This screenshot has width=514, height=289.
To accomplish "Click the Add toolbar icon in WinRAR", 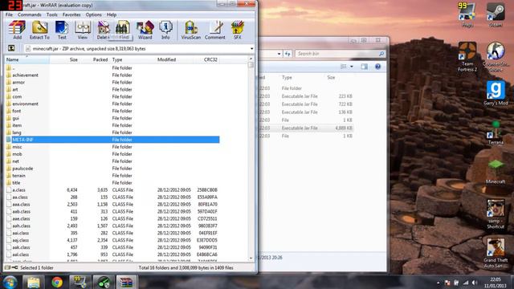I will point(17,31).
